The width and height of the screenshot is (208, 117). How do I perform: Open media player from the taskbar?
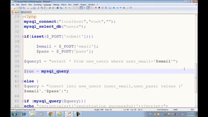[x=41, y=114]
